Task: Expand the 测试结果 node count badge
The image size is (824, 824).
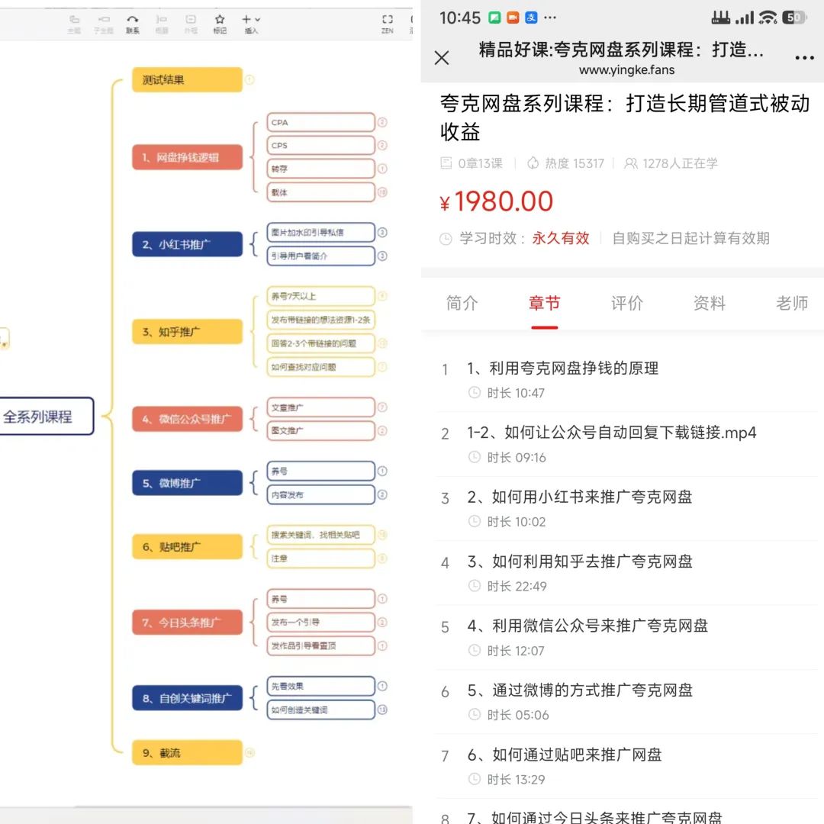Action: [x=249, y=79]
